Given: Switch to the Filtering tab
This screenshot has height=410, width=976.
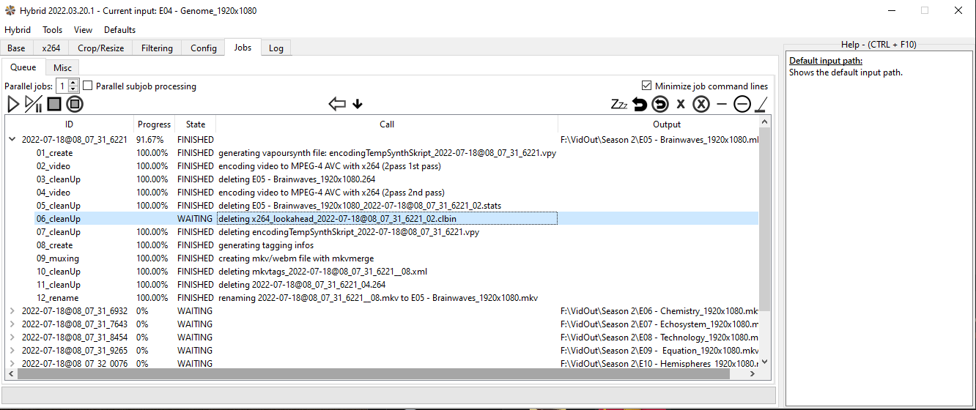Looking at the screenshot, I should coord(157,48).
